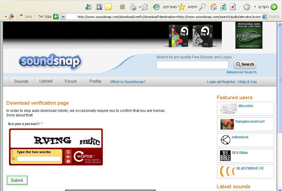Click the Stop loading red X icon
The height and width of the screenshot is (191, 282).
233,7
